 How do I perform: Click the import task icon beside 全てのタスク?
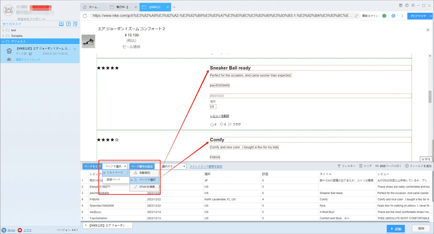click(61, 24)
